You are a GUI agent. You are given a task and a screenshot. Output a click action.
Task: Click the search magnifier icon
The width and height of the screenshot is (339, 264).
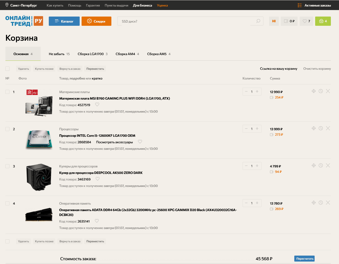pos(258,21)
